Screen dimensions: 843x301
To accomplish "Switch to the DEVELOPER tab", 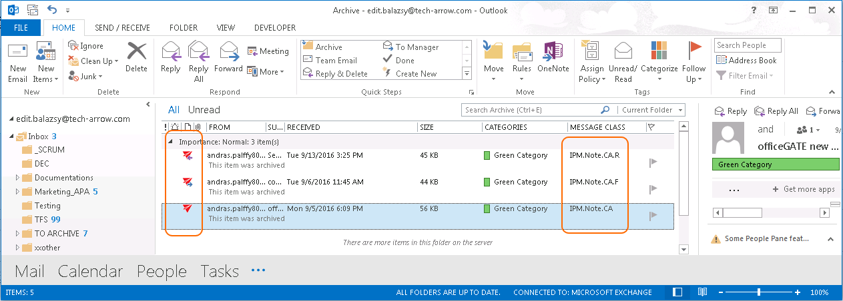I will pyautogui.click(x=275, y=28).
